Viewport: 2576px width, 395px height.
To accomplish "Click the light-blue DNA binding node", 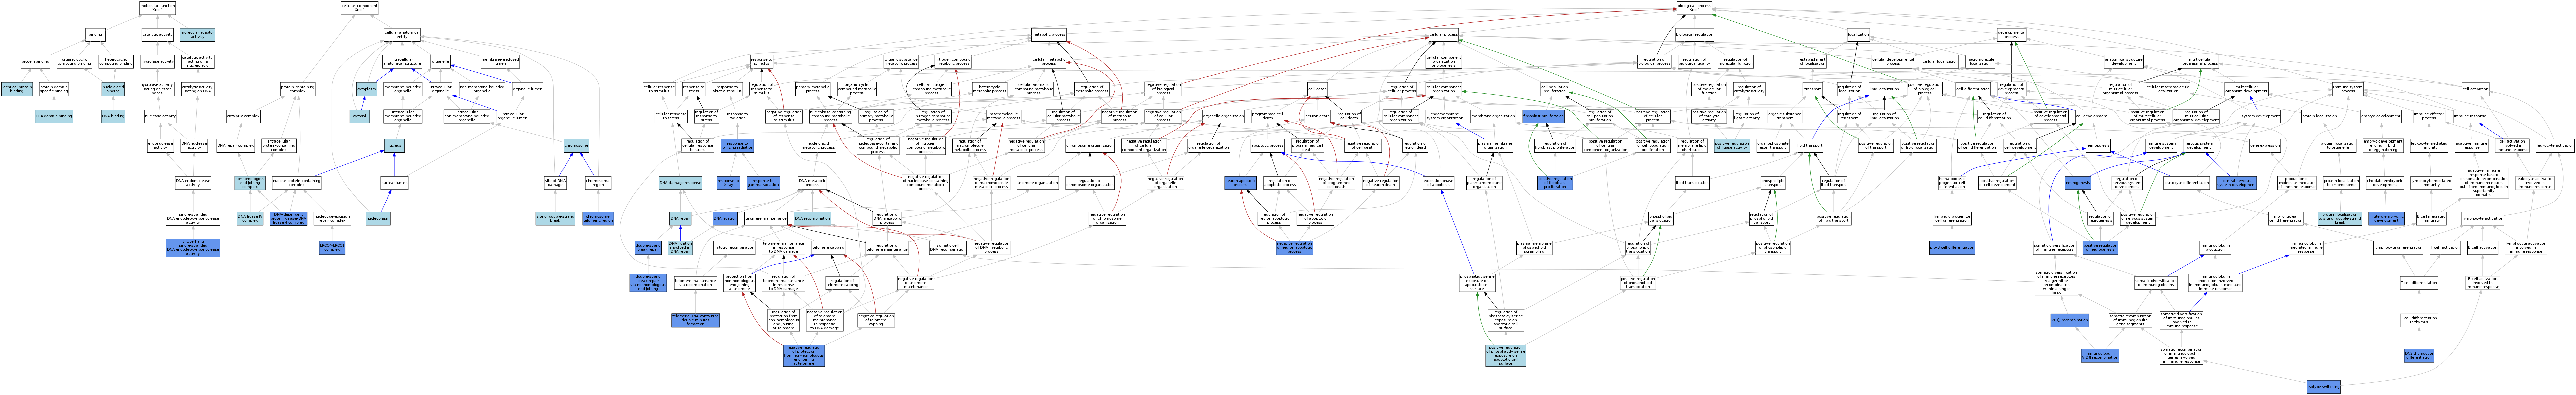I will [113, 116].
